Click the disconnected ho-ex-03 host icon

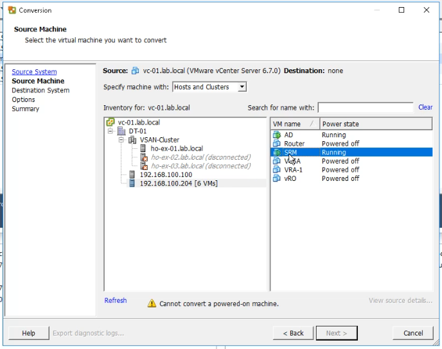(144, 166)
